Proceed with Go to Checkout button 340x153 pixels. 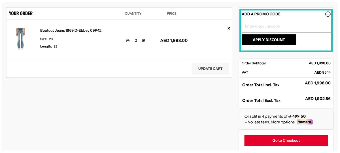coord(286,141)
